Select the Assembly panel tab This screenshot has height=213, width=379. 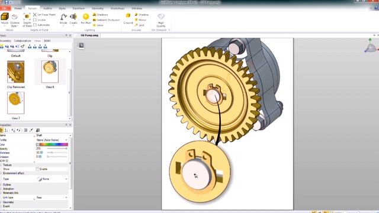pos(5,41)
